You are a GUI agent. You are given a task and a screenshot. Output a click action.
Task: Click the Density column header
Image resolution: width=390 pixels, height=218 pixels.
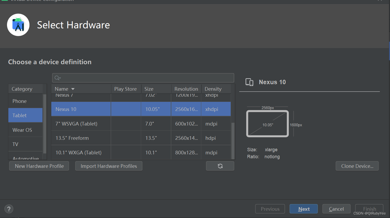click(x=216, y=89)
